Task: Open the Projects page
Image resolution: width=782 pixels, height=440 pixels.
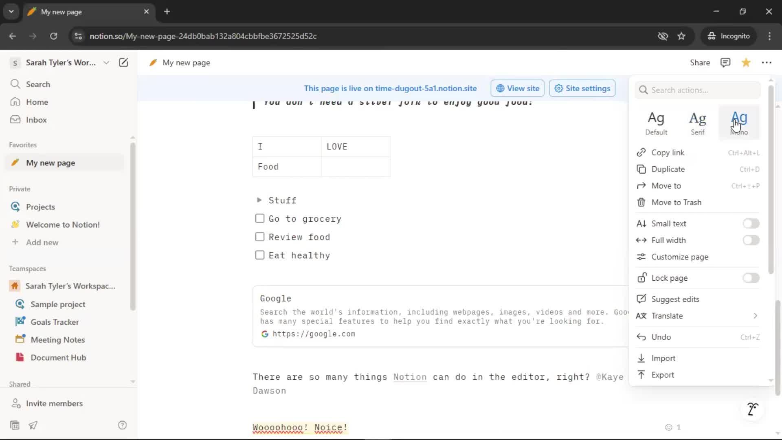Action: (x=40, y=207)
